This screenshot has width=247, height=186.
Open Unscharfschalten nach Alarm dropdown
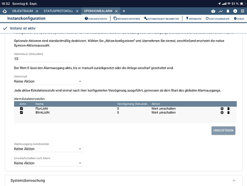48,163
